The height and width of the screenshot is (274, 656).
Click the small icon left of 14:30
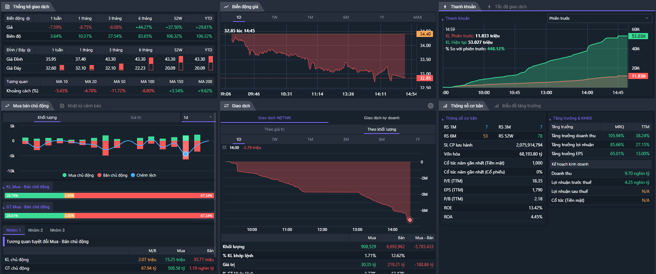(224, 148)
